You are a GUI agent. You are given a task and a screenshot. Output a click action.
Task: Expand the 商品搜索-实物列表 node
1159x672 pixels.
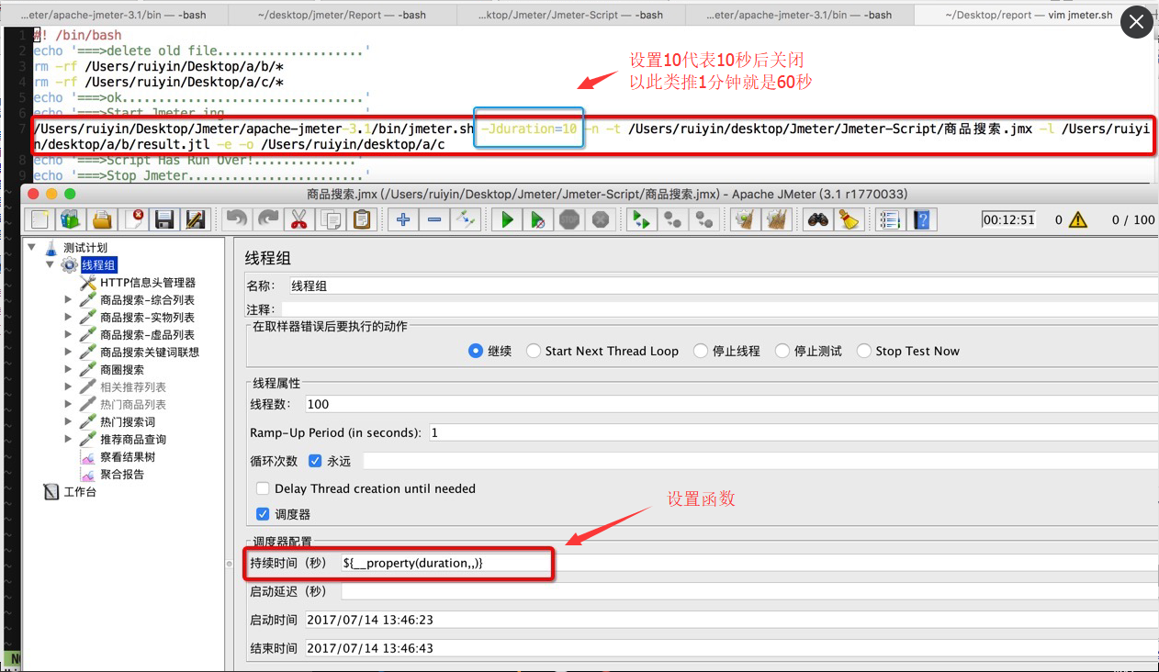tap(68, 317)
